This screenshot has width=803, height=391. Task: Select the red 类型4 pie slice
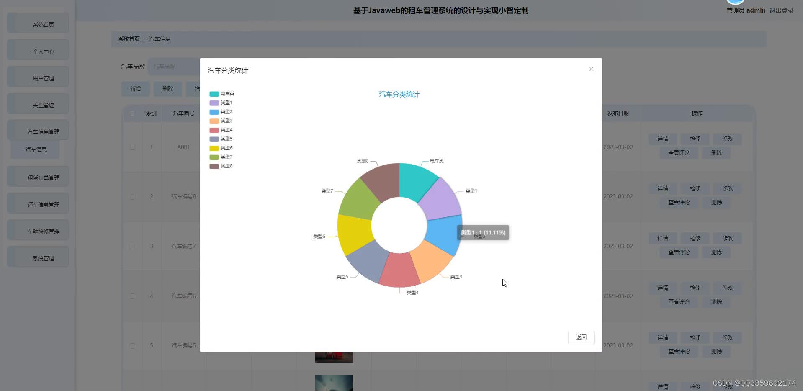[400, 270]
